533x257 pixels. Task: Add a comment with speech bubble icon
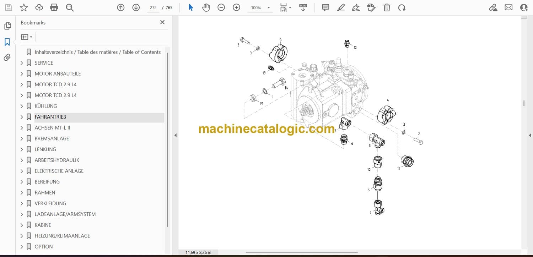tap(325, 7)
